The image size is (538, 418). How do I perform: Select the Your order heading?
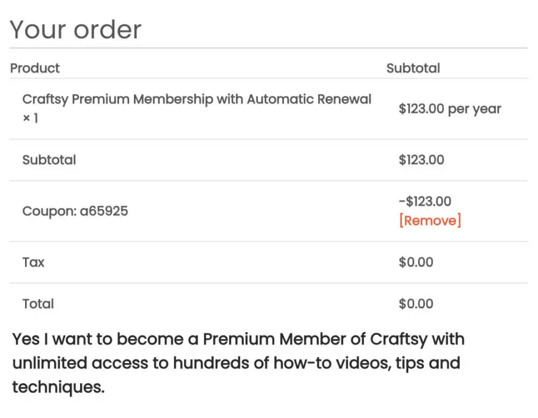(x=75, y=30)
